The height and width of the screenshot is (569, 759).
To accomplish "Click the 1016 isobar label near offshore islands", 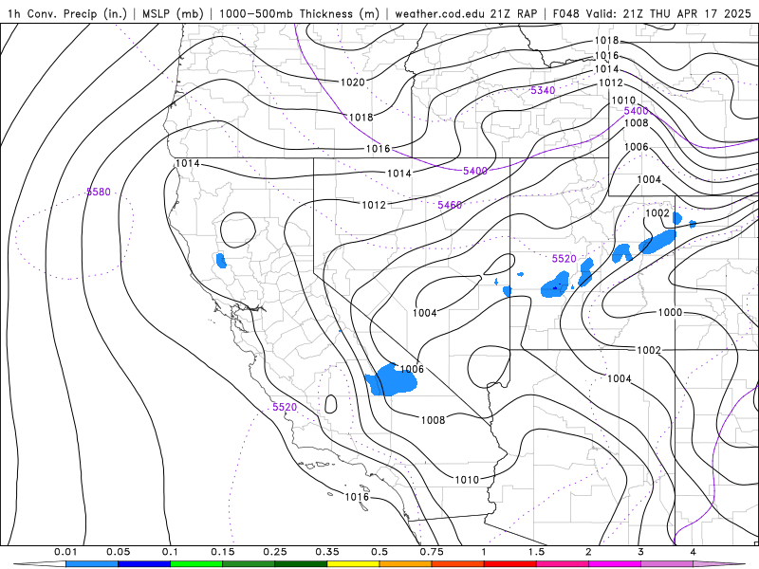I will pos(357,497).
